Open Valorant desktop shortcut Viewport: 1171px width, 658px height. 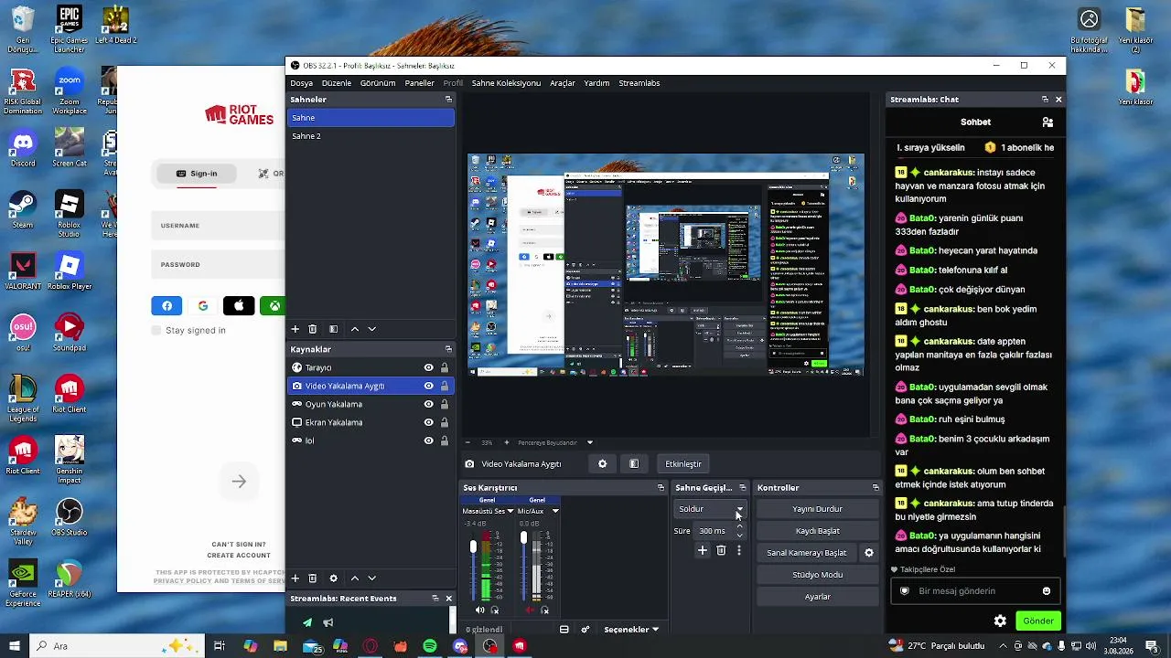coord(23,270)
